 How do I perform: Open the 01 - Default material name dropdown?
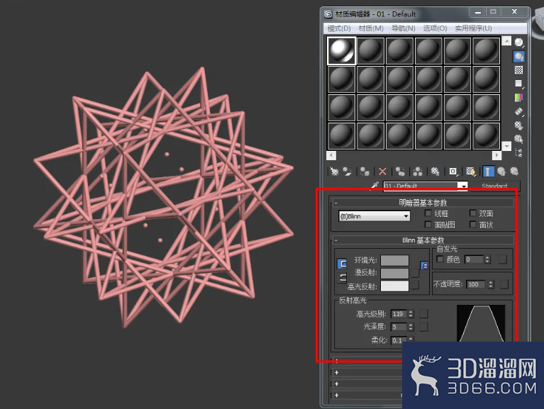click(x=464, y=186)
